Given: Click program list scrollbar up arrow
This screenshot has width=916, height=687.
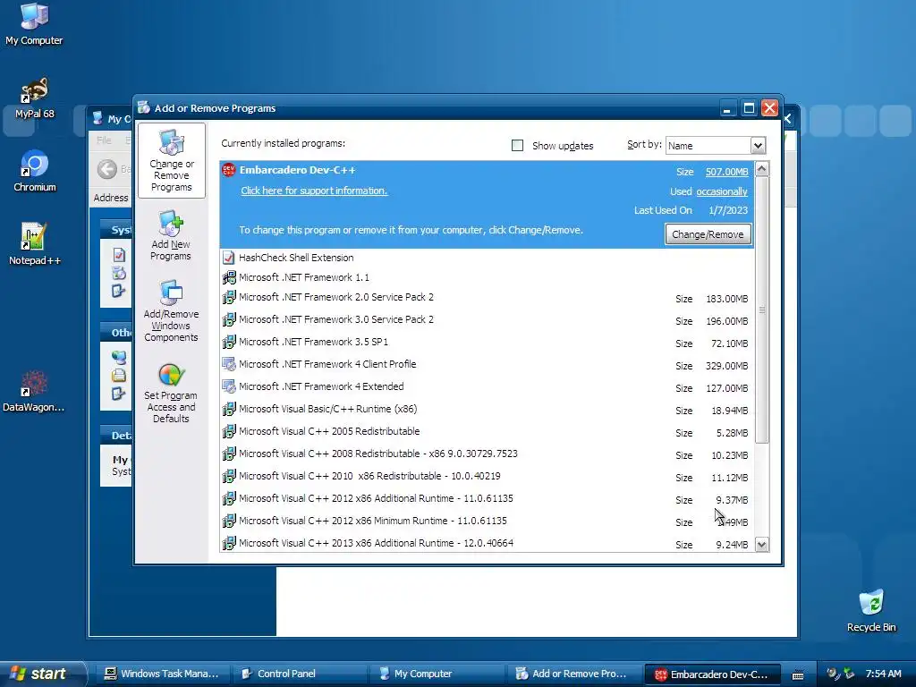Looking at the screenshot, I should coord(762,169).
